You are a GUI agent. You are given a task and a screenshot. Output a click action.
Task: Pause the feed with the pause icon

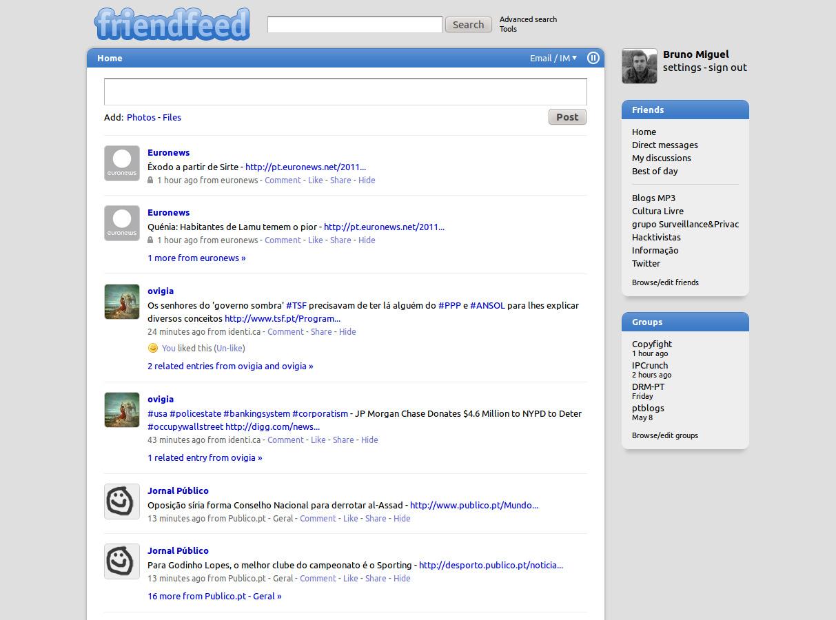tap(593, 58)
